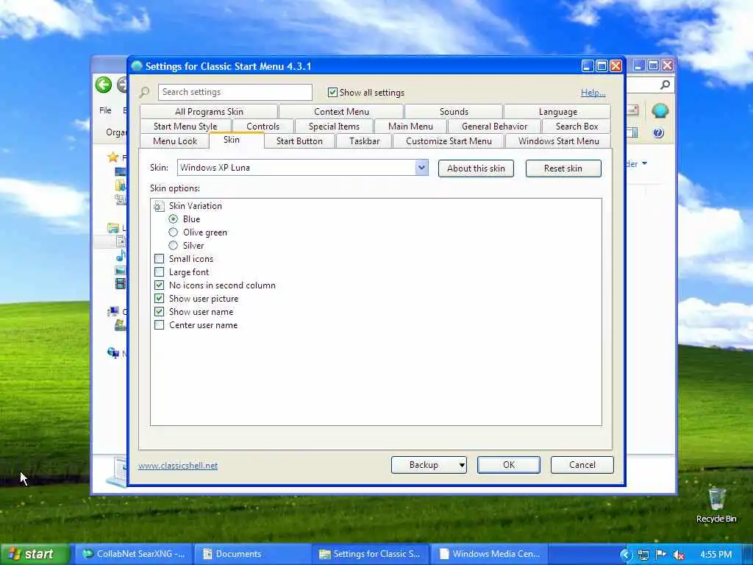Open the Main Menu tab

[x=410, y=127]
